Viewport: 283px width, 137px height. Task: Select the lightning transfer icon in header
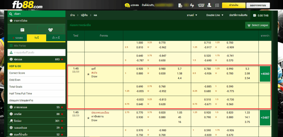(192, 5)
